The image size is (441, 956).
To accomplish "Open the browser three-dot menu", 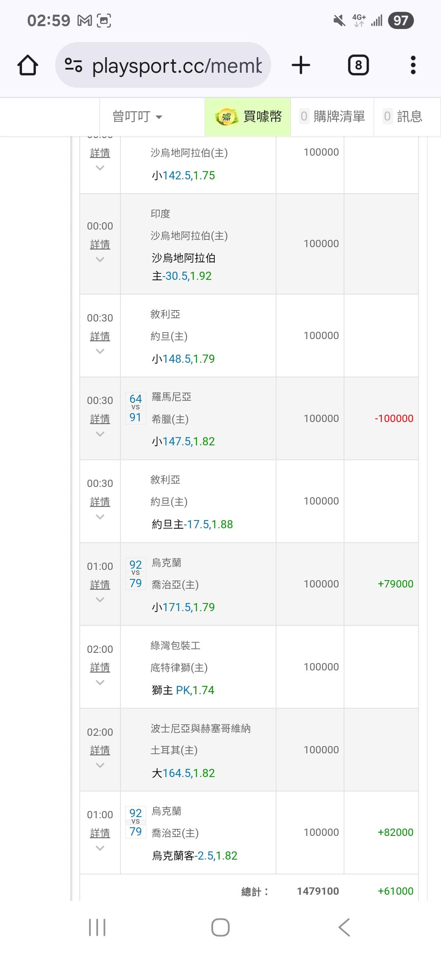I will tap(413, 65).
